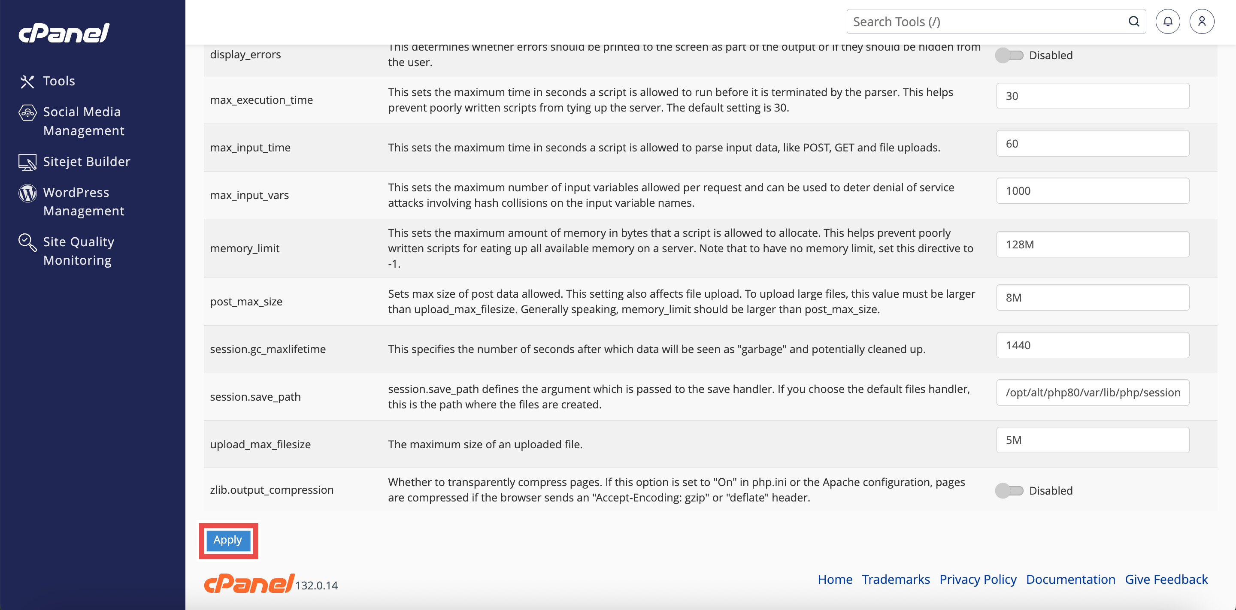Select the max_execution_time value box
The image size is (1236, 610).
[1092, 96]
